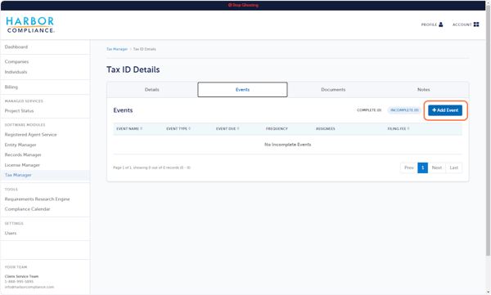This screenshot has width=491, height=295.
Task: Open the Account grid icon
Action: pyautogui.click(x=476, y=25)
